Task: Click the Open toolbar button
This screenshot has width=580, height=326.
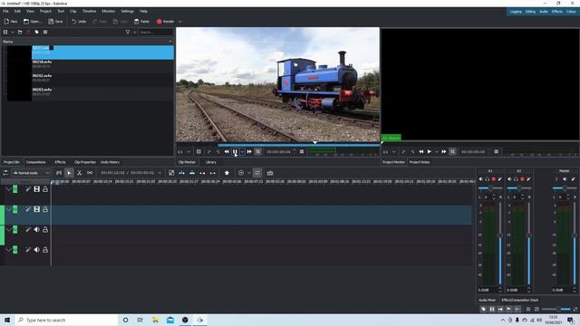Action: [x=33, y=22]
